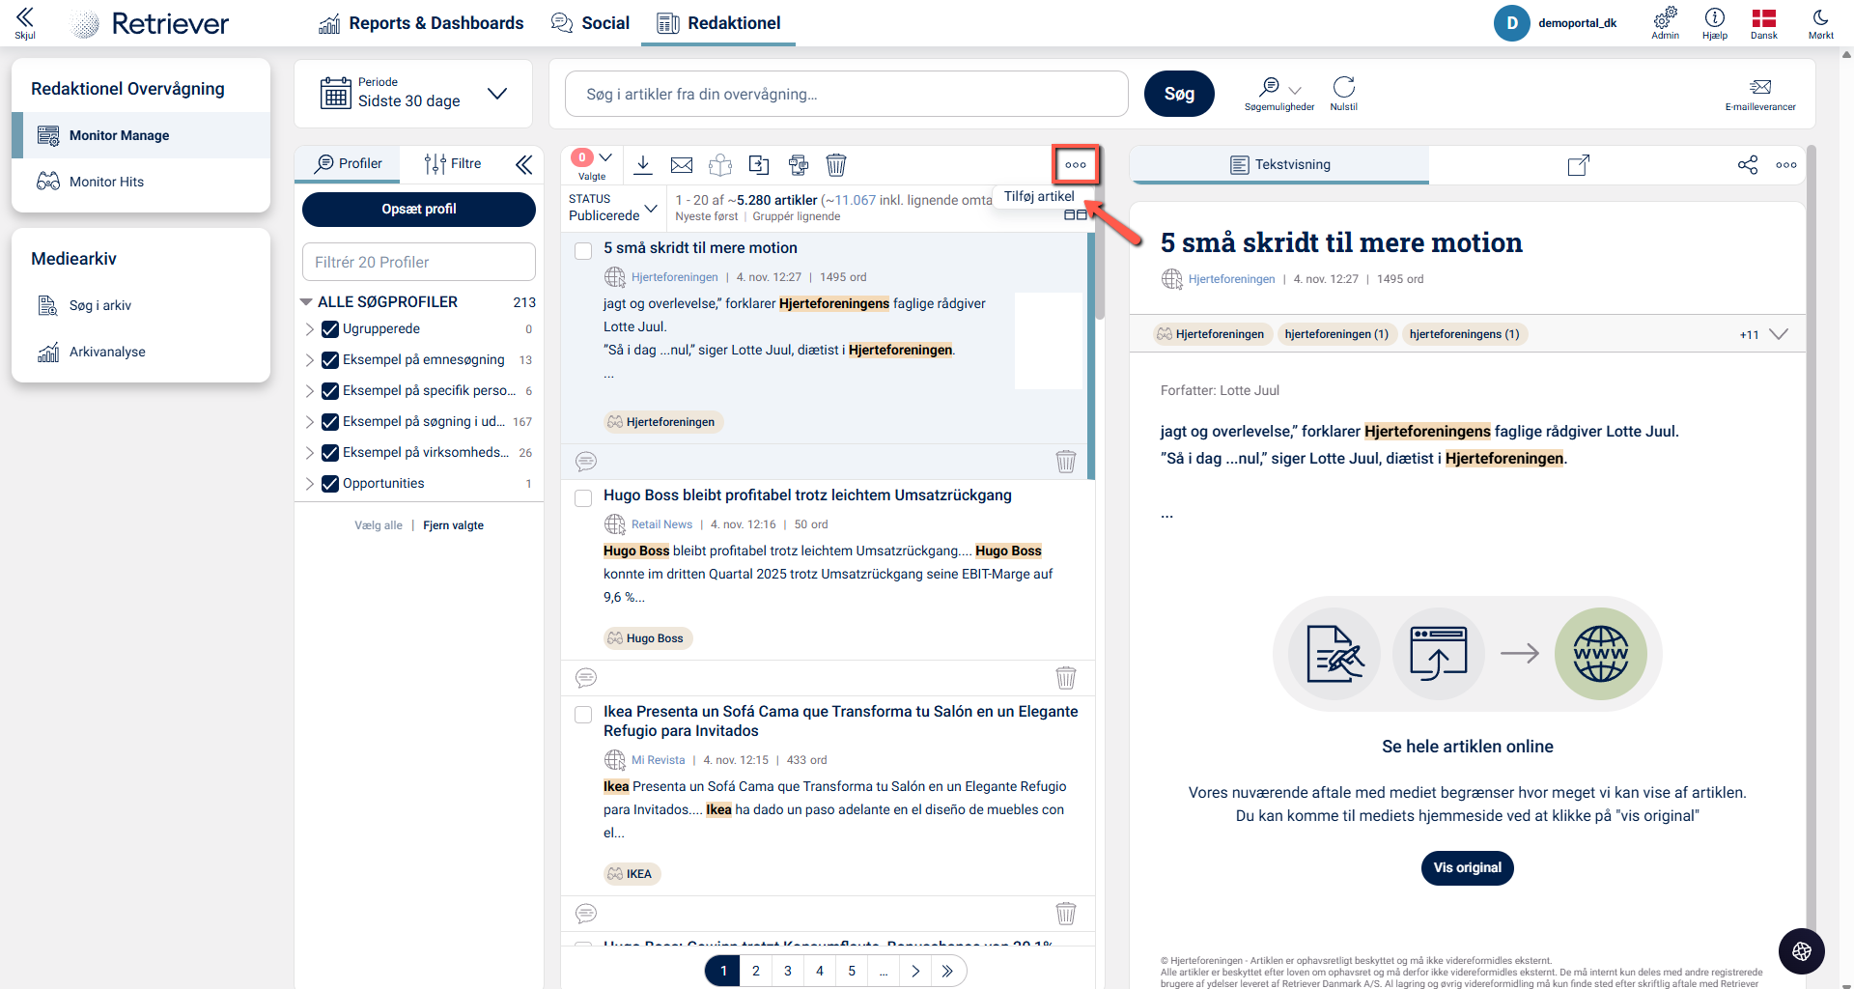Open the Admin settings gear
The image size is (1854, 989).
coord(1665,22)
